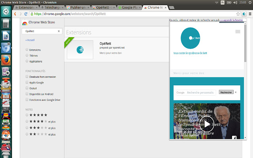
Task: Open the agrandir la fenetre link
Action: pyautogui.click(x=231, y=20)
